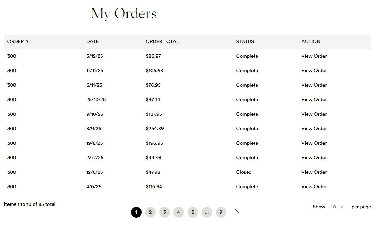Viewport: 379px width, 225px height.
Task: View Order dated 3/12/25
Action: 314,56
